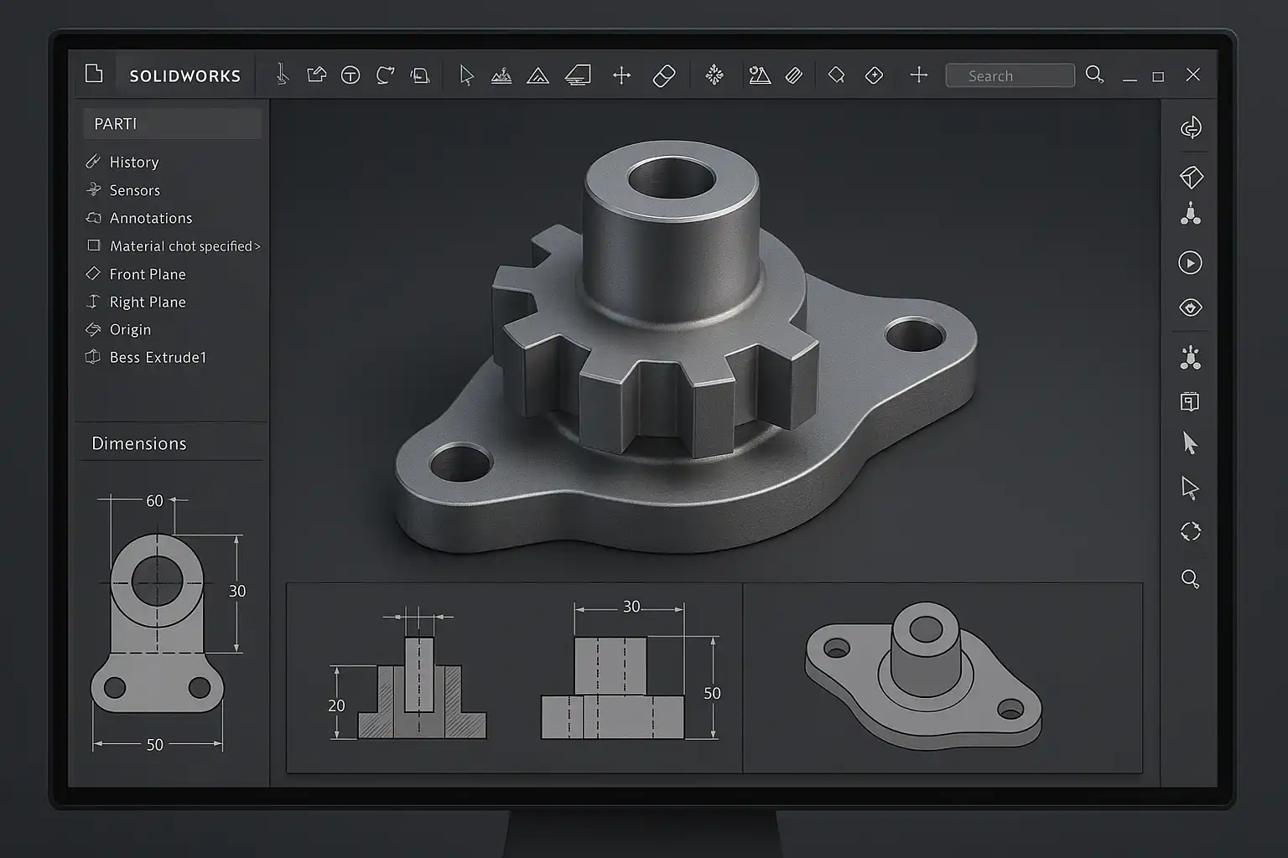This screenshot has width=1288, height=858.
Task: Click the lower triad nodes sidebar icon
Action: (x=1191, y=359)
